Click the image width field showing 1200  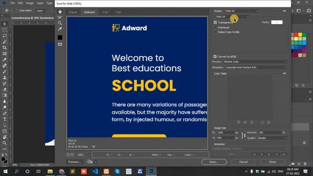coord(225,132)
